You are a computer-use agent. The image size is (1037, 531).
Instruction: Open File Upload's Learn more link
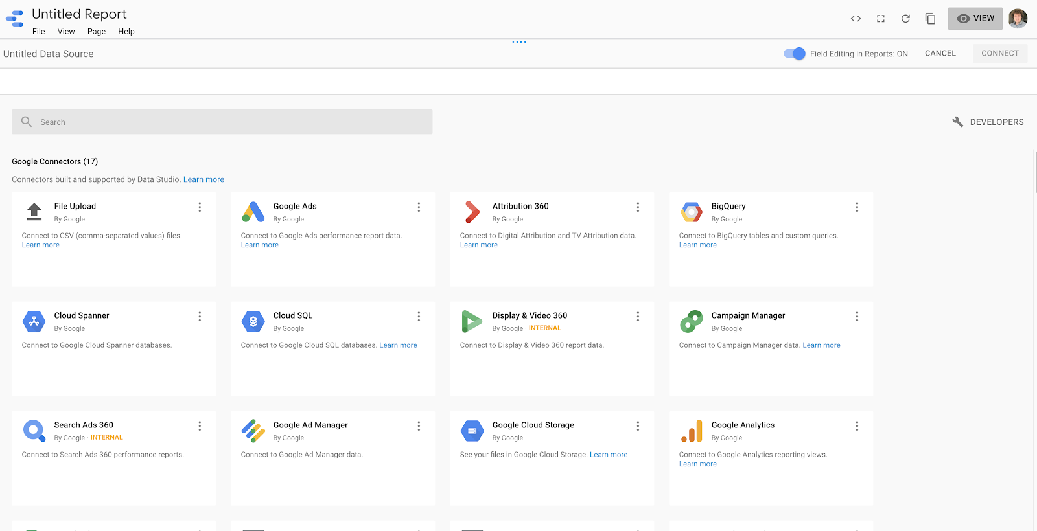click(x=41, y=245)
